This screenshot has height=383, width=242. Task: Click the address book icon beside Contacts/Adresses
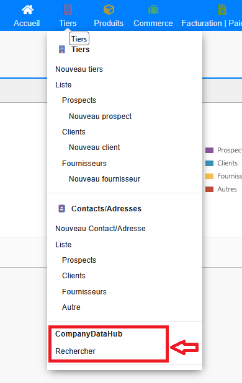pos(62,209)
